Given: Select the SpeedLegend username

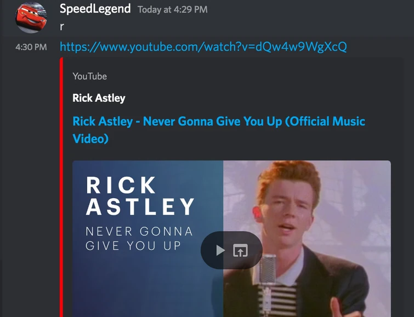Looking at the screenshot, I should point(95,9).
